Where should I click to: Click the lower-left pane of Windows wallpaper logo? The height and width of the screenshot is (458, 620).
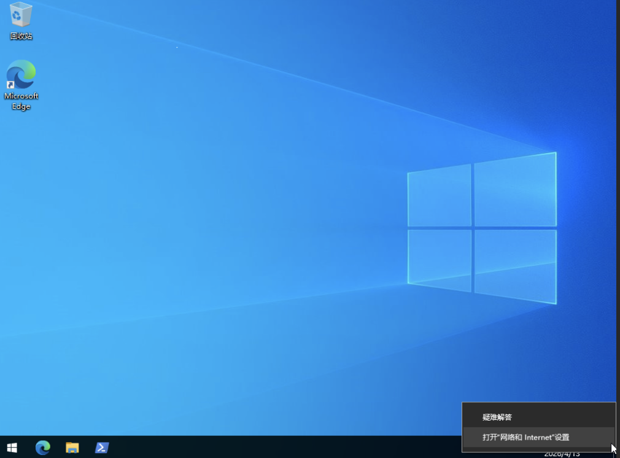pyautogui.click(x=440, y=257)
